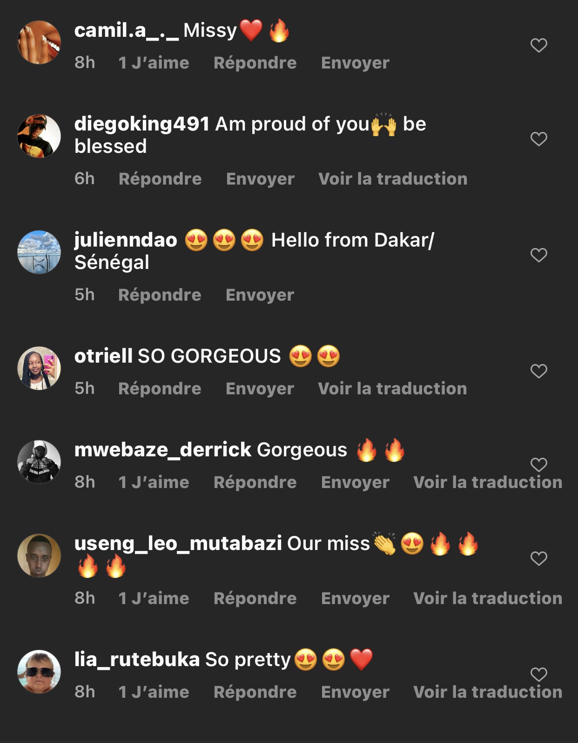Show translation of otriell's comment
578x743 pixels.
click(392, 389)
